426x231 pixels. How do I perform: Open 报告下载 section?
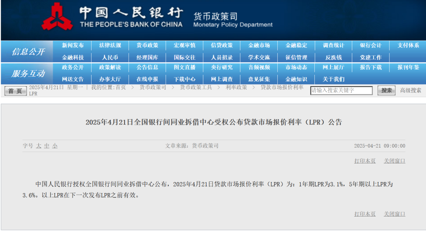click(370, 67)
